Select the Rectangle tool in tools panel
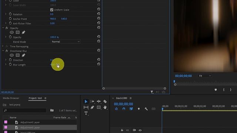Viewport: 237px width, 133px height. click(x=99, y=108)
